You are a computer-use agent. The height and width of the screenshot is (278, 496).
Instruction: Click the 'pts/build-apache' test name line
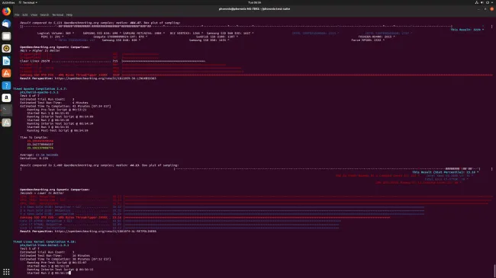click(39, 92)
